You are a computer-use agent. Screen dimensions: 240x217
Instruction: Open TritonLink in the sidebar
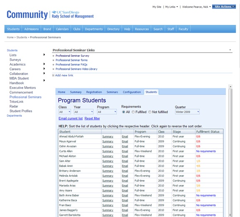17,102
